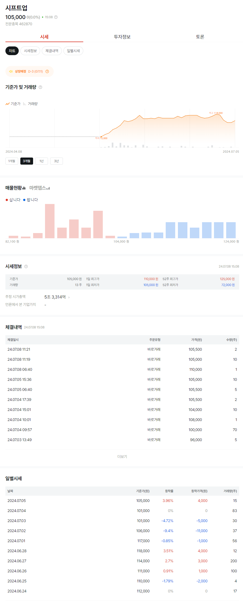
Task: Open the help icon next to 기준가 및 거래량
Action: coord(40,87)
